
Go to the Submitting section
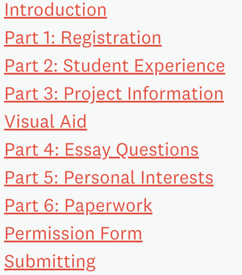[50, 262]
